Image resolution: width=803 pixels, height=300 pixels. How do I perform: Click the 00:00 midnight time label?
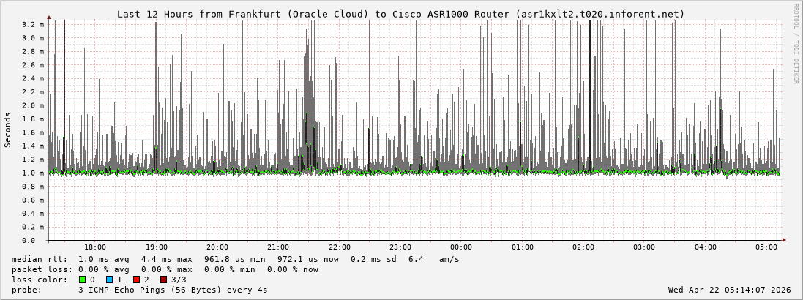(x=461, y=247)
